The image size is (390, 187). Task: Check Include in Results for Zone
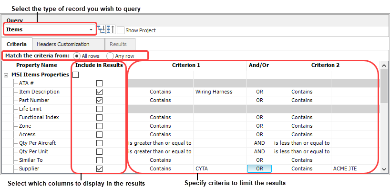(99, 126)
